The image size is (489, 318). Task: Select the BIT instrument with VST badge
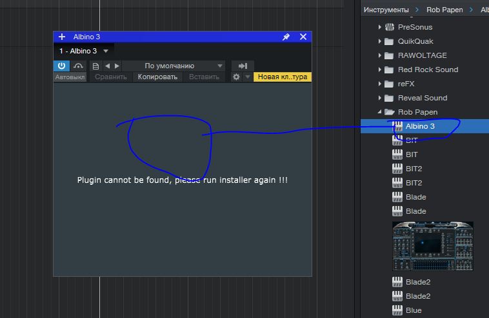(x=412, y=154)
